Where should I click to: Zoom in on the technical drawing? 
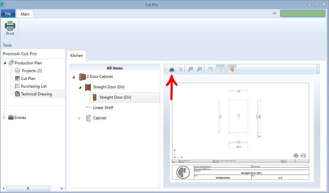[191, 69]
